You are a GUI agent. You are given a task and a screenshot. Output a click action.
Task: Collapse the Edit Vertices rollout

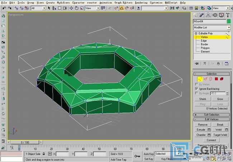pos(211,119)
